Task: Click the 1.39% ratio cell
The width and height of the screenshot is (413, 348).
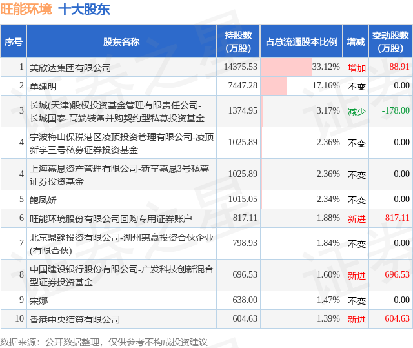Action: [301, 319]
